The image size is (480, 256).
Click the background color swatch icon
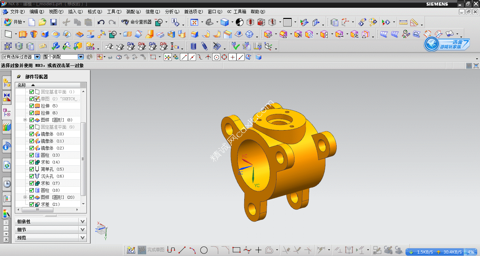pos(287,22)
